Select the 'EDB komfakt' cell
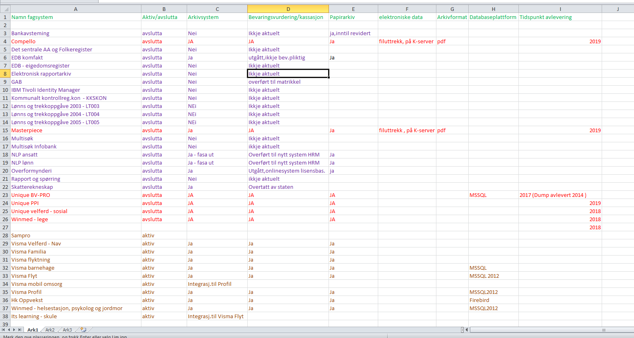This screenshot has height=338, width=634. point(76,57)
